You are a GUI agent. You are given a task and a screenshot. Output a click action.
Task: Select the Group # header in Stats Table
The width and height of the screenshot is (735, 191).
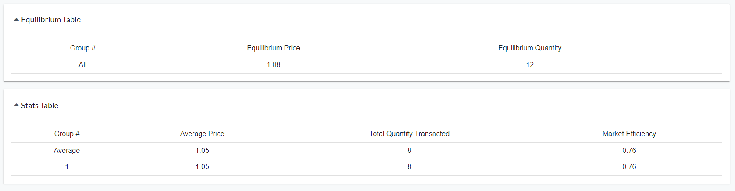point(67,134)
